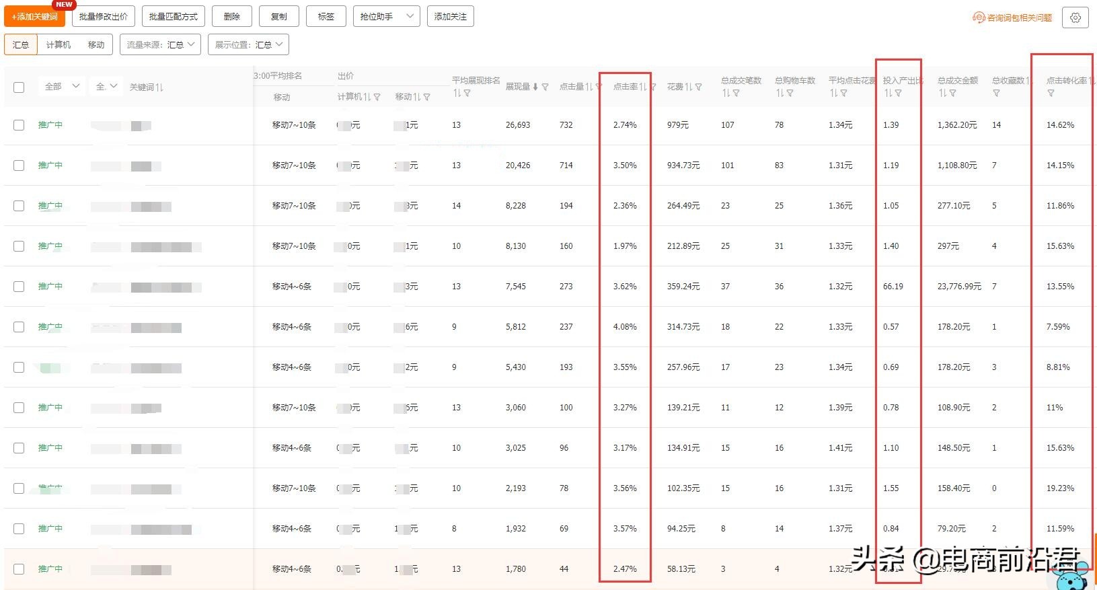Open filter funnel under 总成交金额
Image resolution: width=1097 pixels, height=590 pixels.
[952, 94]
